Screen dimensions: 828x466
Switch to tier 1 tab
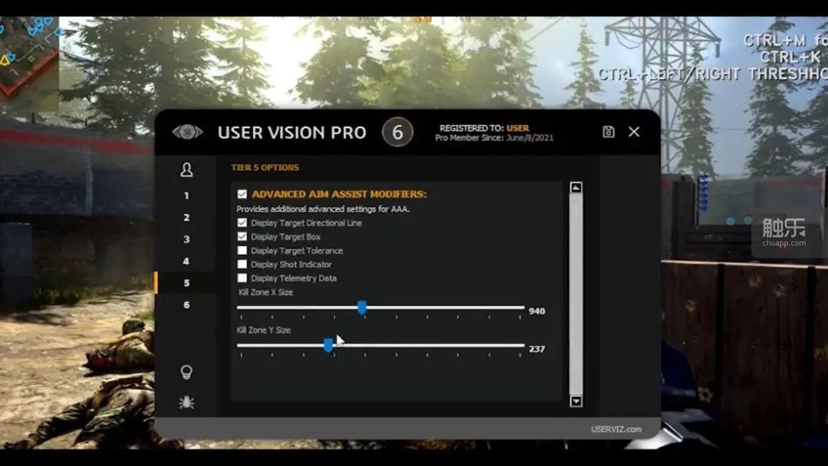coord(186,195)
